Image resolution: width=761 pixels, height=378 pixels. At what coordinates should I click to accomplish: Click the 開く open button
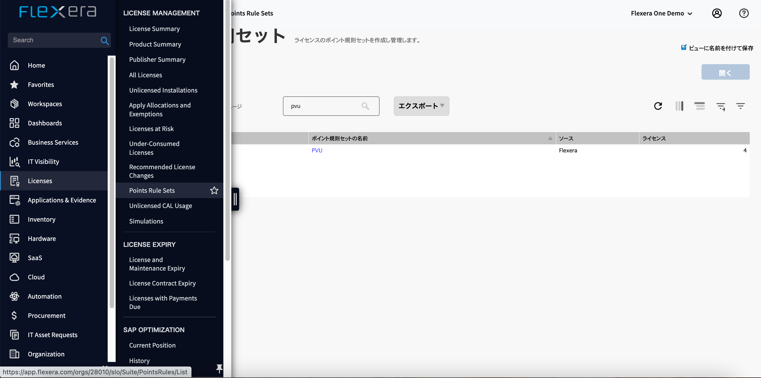[x=725, y=72]
